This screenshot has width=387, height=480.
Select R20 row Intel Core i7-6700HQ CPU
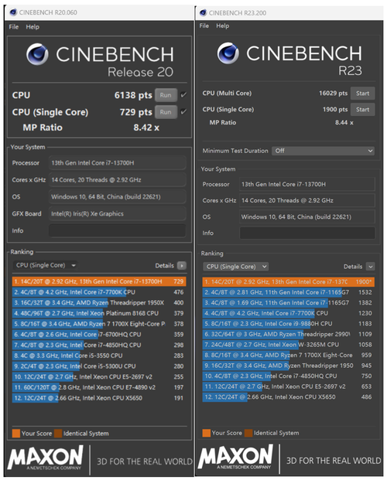click(x=99, y=335)
